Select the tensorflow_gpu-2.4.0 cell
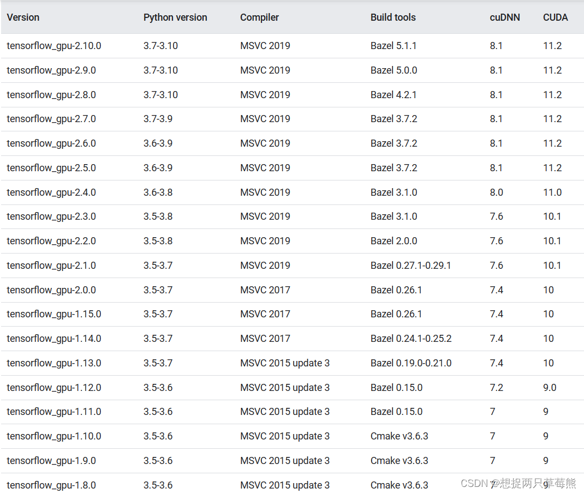The height and width of the screenshot is (494, 584). pyautogui.click(x=51, y=192)
